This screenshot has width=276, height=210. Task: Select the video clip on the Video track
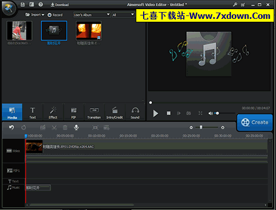(146, 147)
